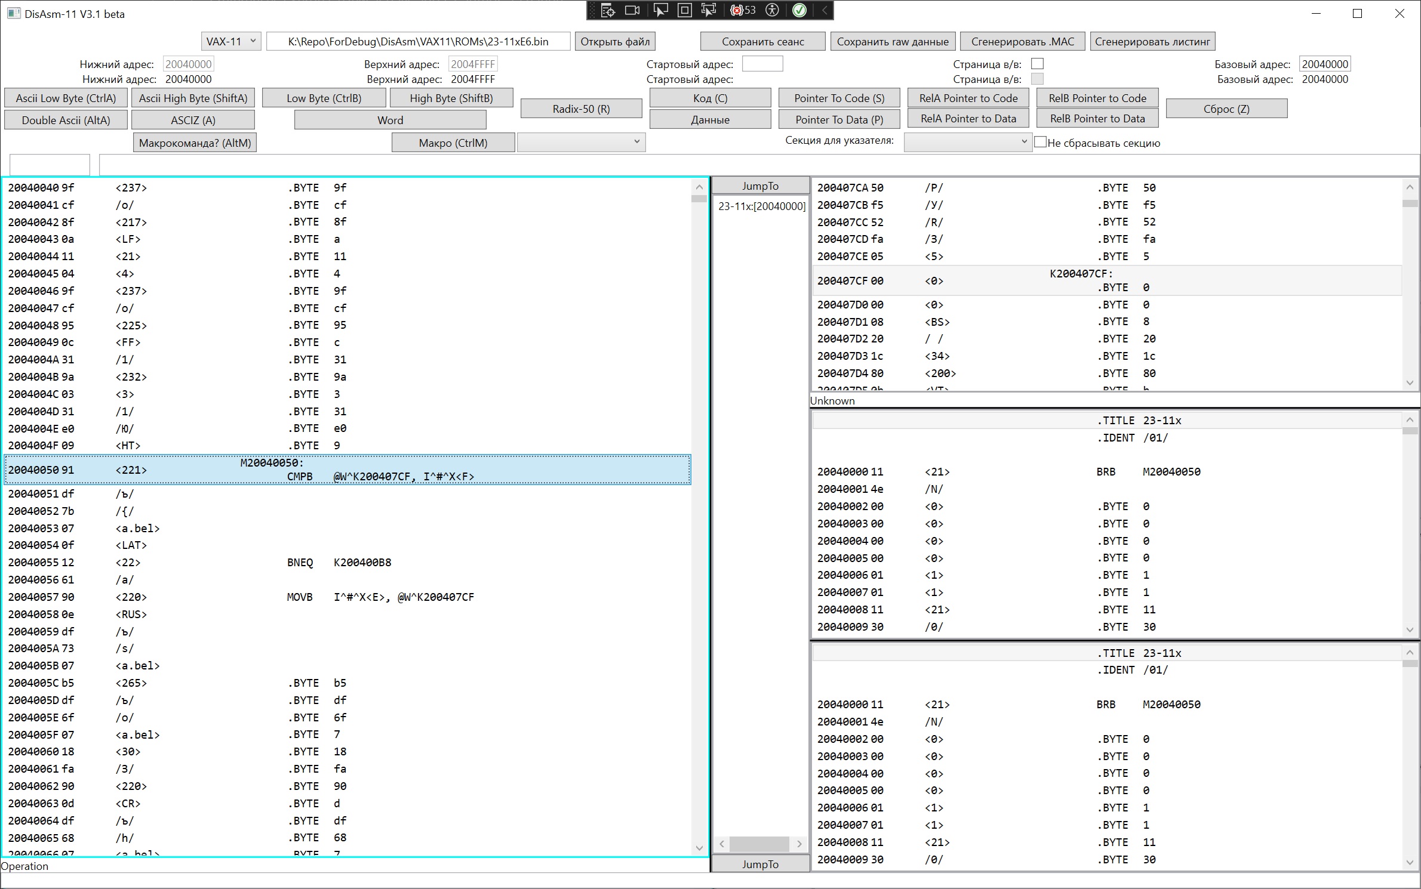Click the accessibility scan person icon
The width and height of the screenshot is (1421, 889).
coord(773,10)
